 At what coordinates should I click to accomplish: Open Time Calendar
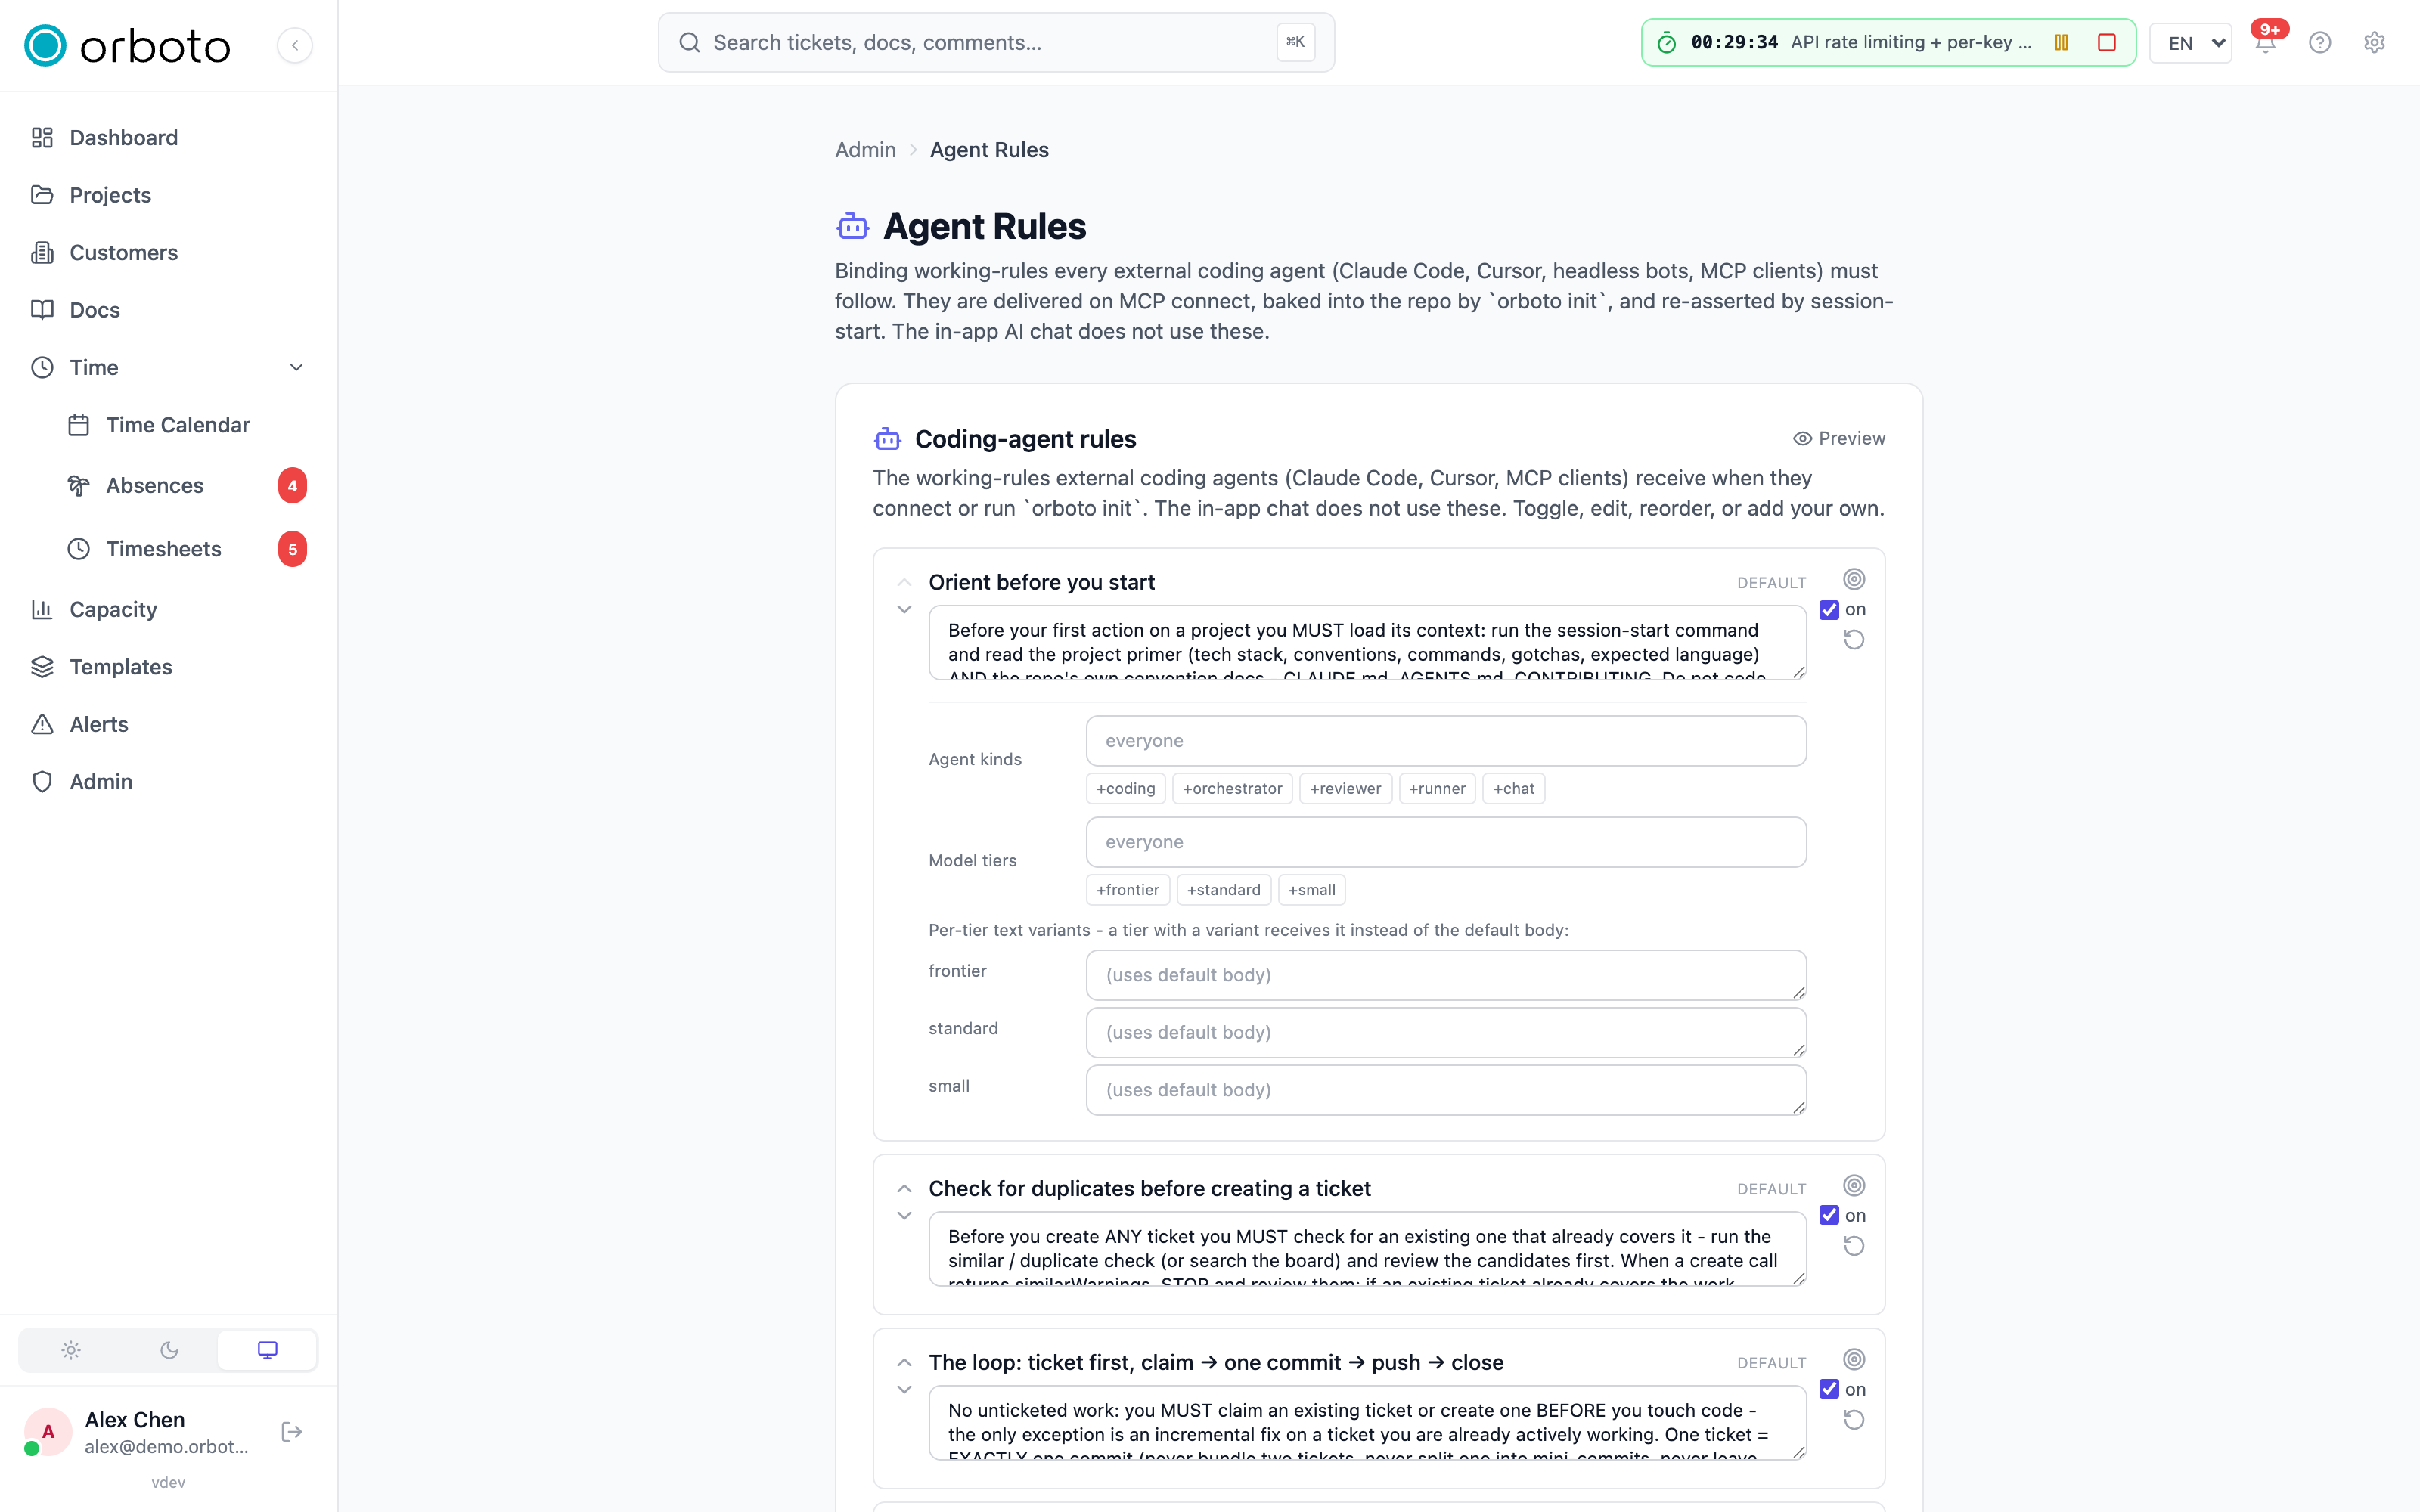pyautogui.click(x=186, y=425)
